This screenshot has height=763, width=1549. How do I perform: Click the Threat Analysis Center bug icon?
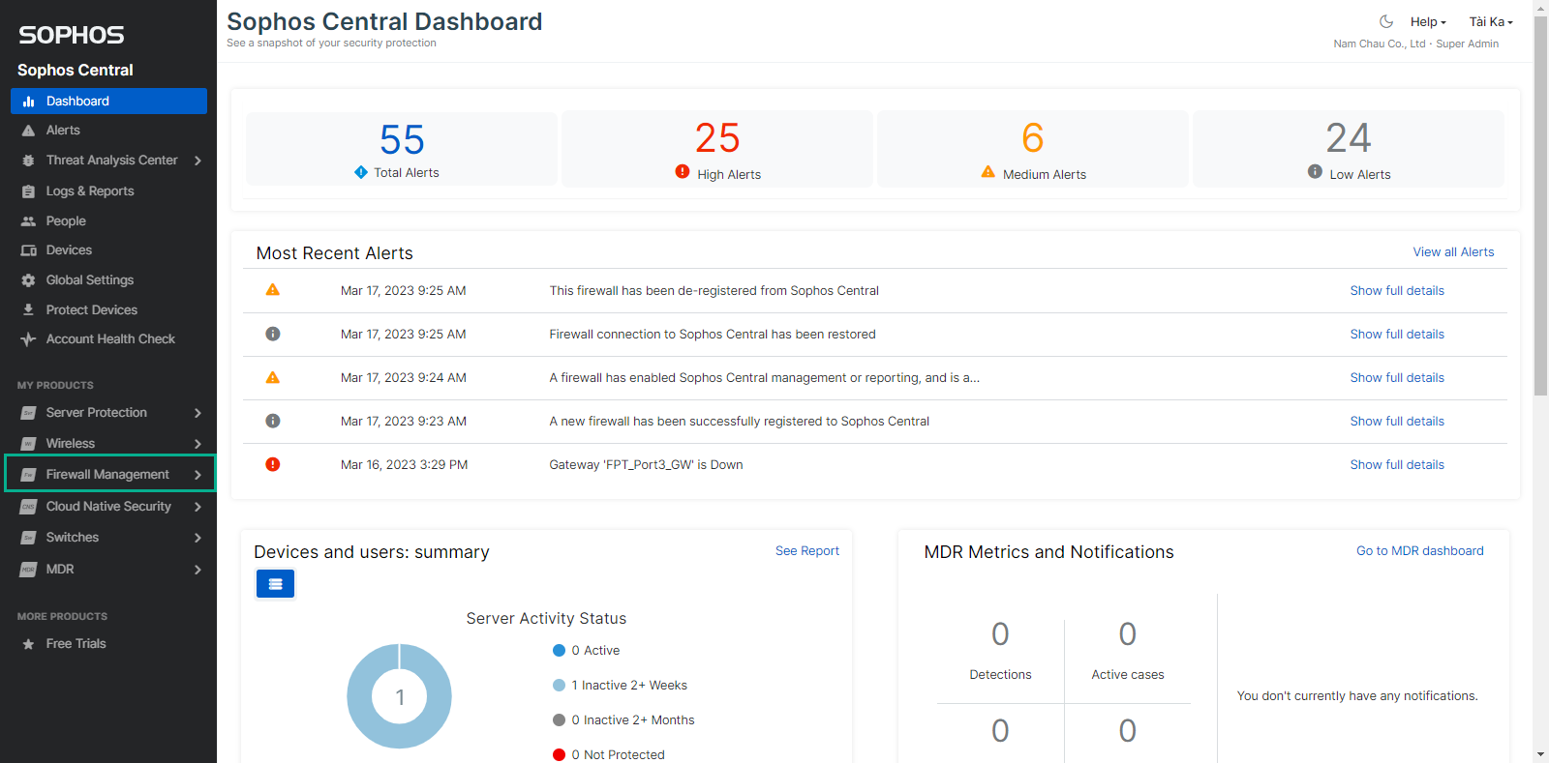(x=29, y=161)
